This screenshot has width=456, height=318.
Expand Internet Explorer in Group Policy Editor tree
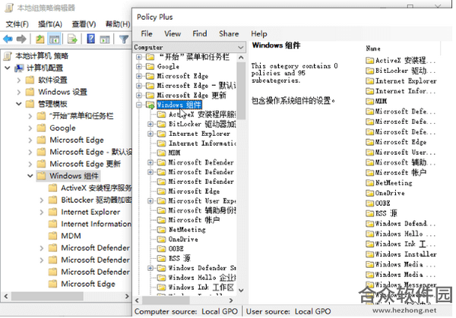click(x=42, y=212)
